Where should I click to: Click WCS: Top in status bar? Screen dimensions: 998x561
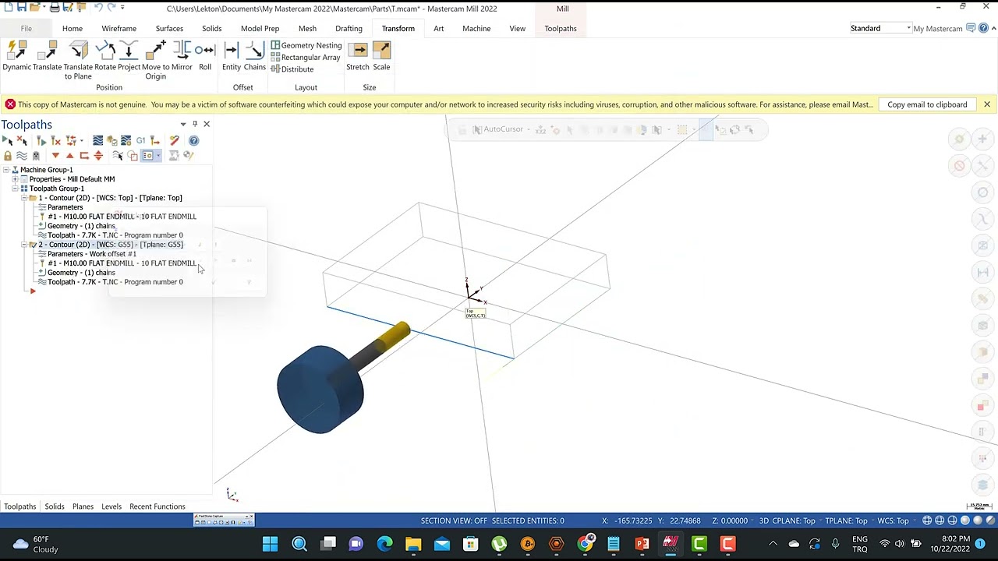pos(893,520)
